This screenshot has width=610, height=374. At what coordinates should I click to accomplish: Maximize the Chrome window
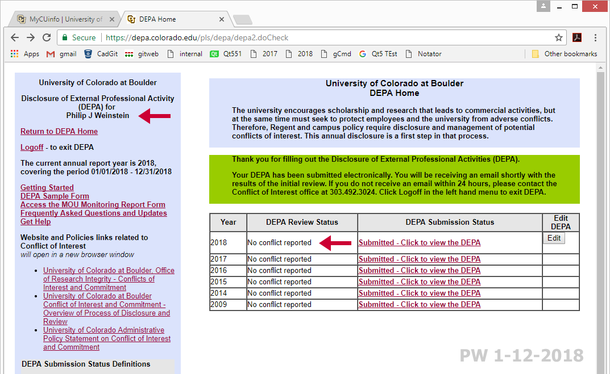[x=575, y=7]
